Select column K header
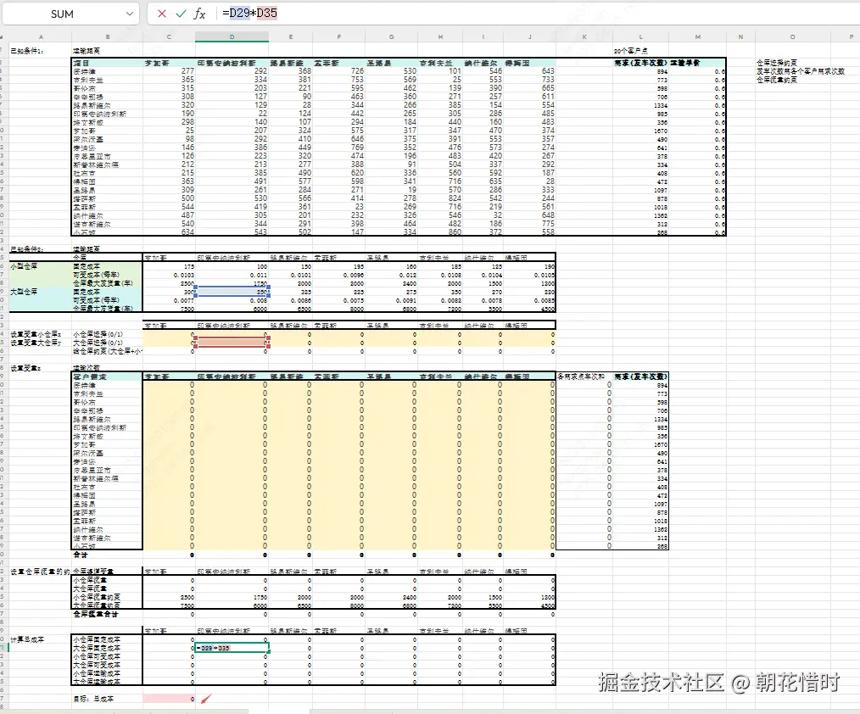 click(x=584, y=36)
